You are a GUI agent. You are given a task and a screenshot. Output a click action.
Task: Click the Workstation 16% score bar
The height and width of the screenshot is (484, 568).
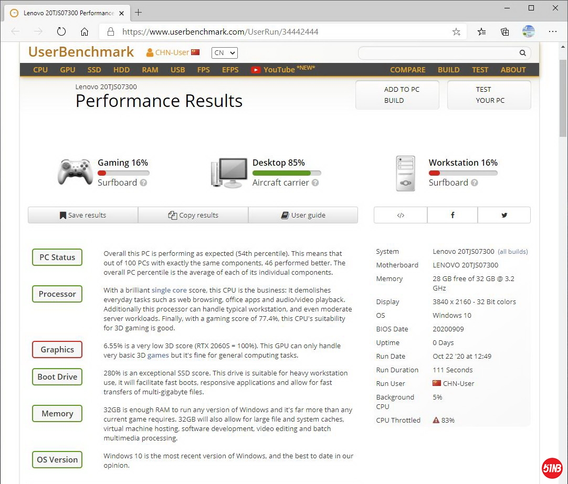pyautogui.click(x=463, y=173)
